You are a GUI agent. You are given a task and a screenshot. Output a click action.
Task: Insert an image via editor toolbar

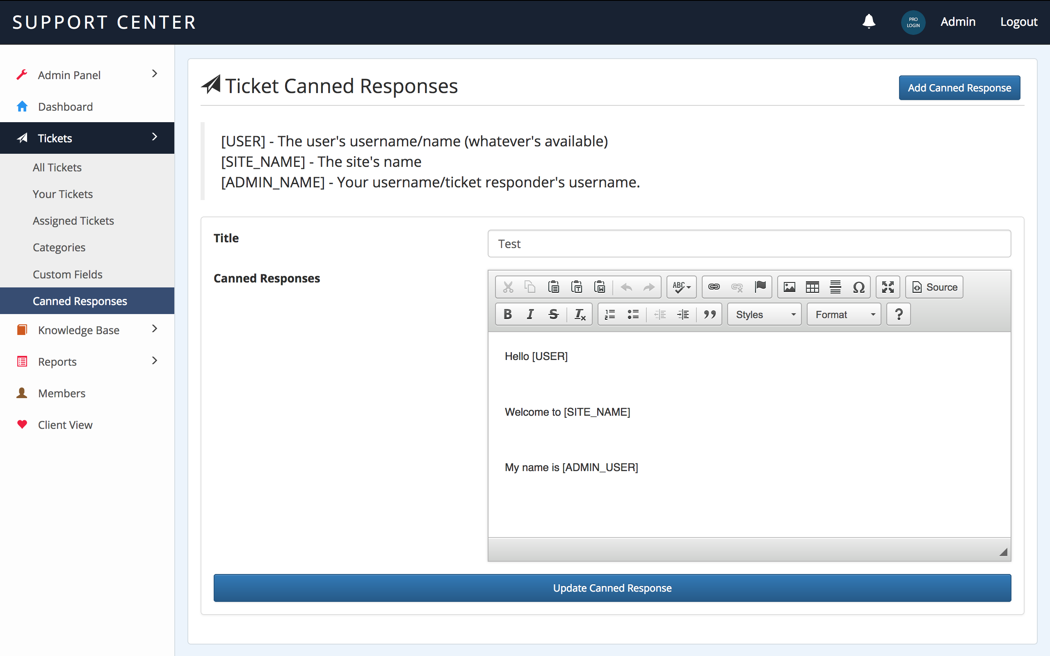[x=789, y=287]
